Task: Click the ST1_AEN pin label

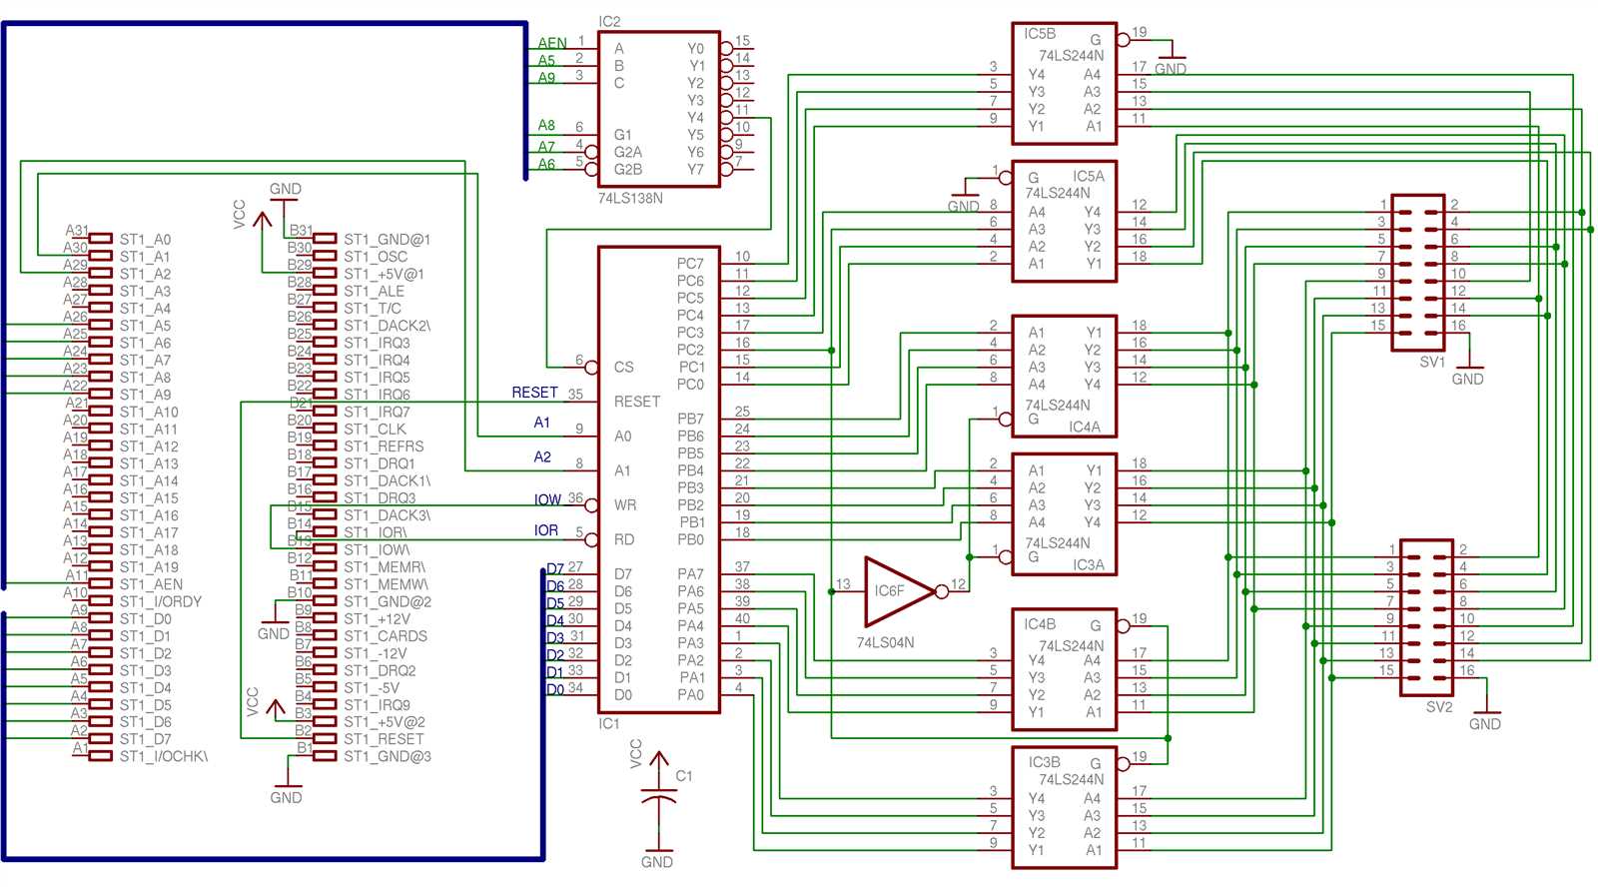Action: pos(152,584)
